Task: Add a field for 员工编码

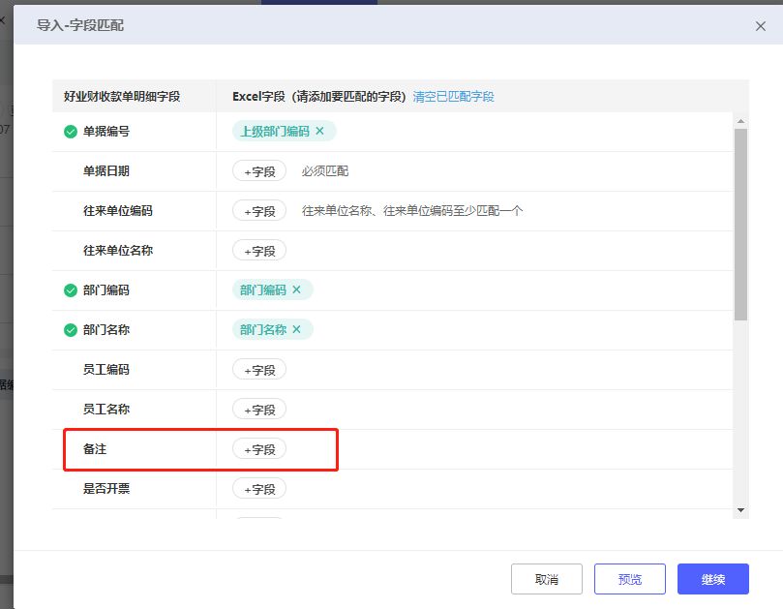Action: pos(259,370)
